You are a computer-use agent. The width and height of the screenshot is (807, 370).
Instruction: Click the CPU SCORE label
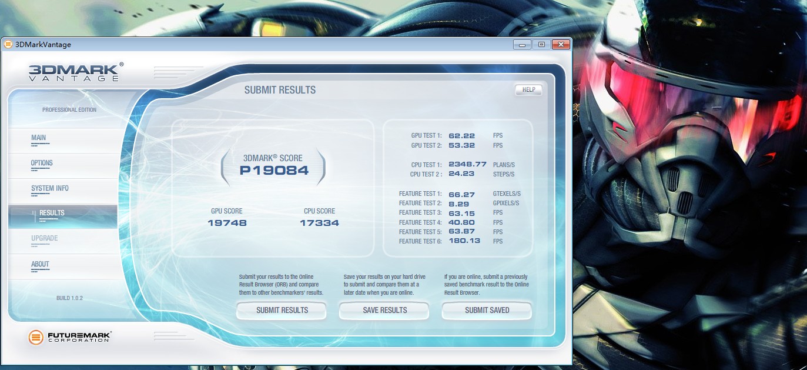coord(319,211)
